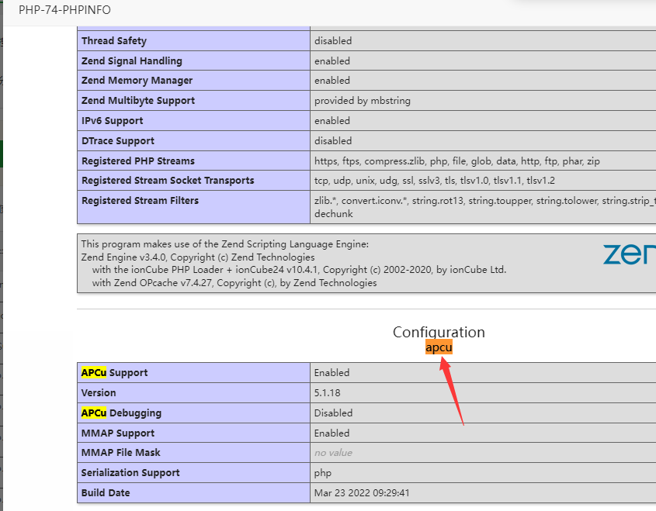The image size is (656, 511).
Task: Click the Zend Engine v3.4.0 copyright line
Action: pyautogui.click(x=198, y=257)
